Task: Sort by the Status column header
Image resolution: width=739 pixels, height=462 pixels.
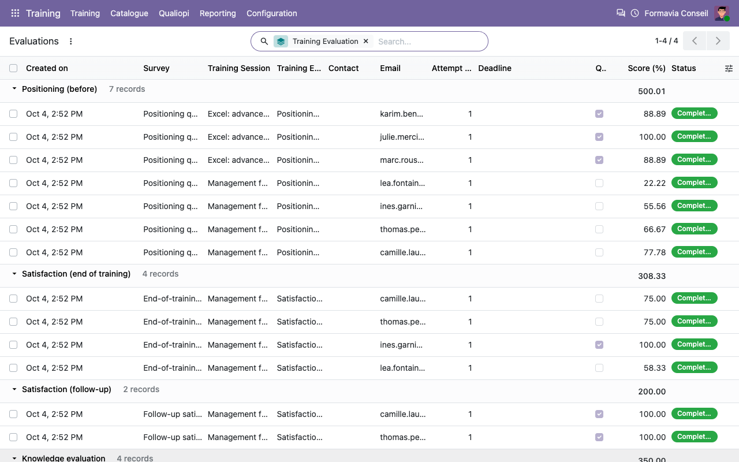Action: coord(684,68)
